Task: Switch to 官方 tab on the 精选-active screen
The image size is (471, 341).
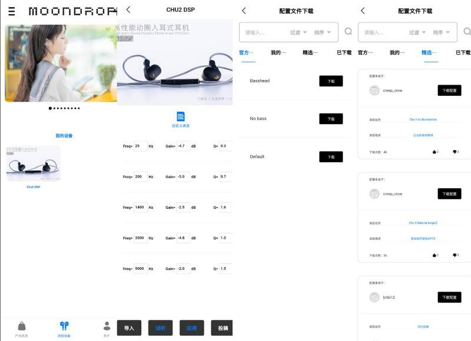Action: tap(365, 52)
